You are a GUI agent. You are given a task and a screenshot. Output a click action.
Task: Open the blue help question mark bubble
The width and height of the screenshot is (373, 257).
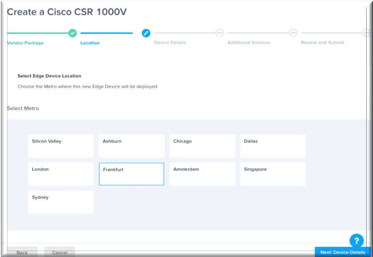pyautogui.click(x=356, y=241)
